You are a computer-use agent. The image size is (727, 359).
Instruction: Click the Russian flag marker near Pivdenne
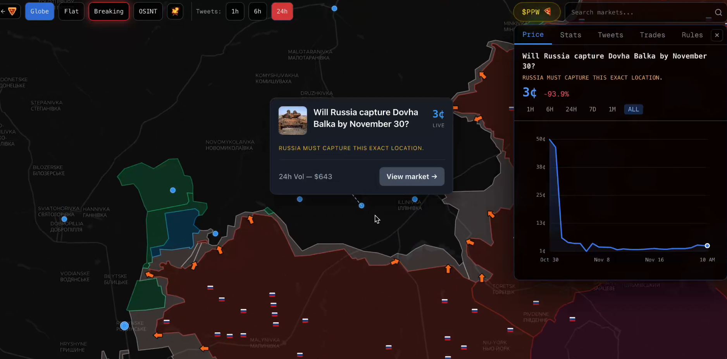click(536, 303)
